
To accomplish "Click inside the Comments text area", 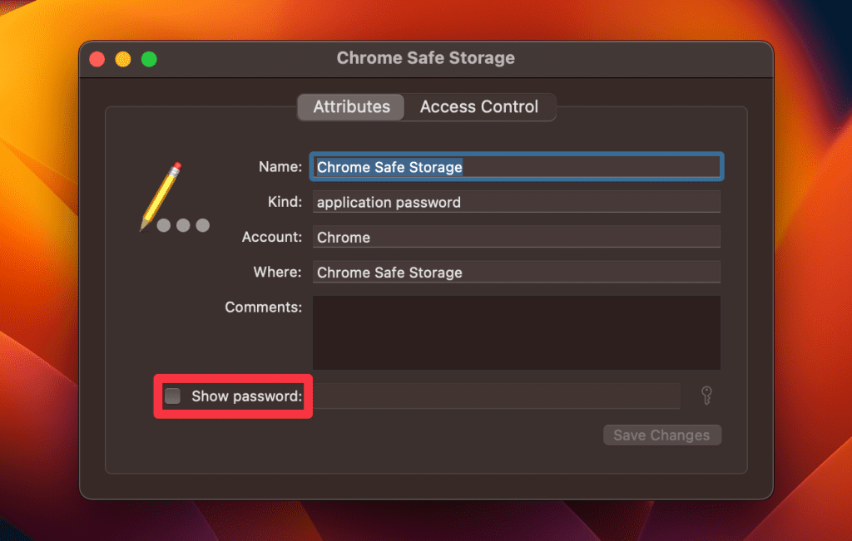I will (x=516, y=332).
